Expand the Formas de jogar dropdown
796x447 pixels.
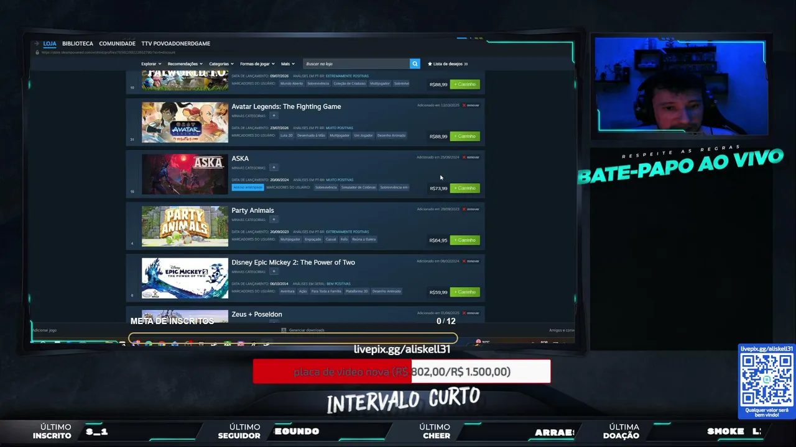257,64
